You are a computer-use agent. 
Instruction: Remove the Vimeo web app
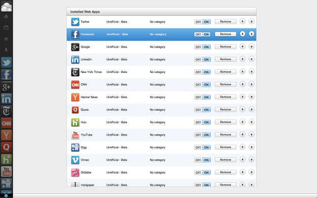[225, 159]
